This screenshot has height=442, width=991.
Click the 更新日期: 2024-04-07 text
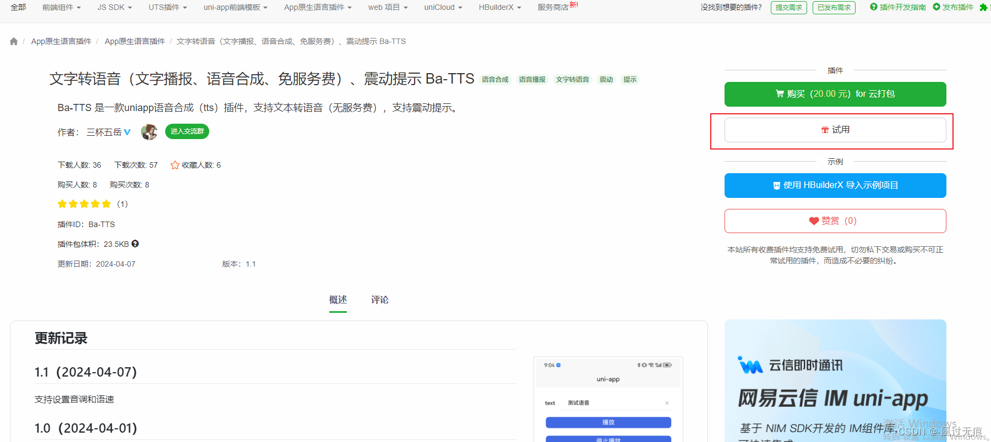[96, 264]
